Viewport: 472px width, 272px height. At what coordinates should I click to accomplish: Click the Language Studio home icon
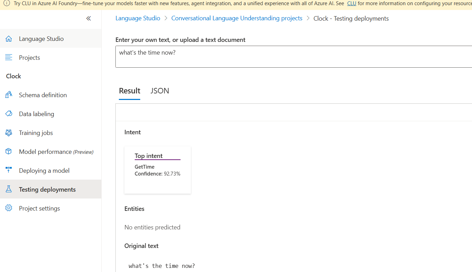(x=9, y=39)
